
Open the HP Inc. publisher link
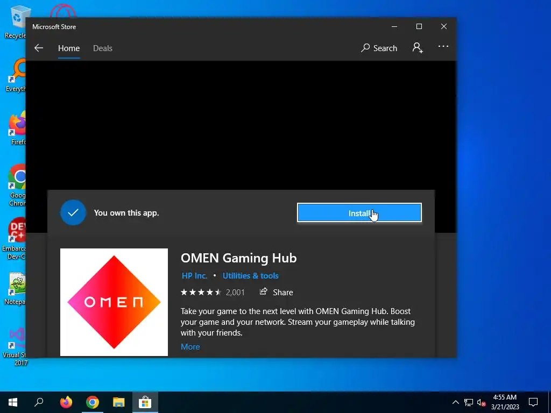pos(194,276)
